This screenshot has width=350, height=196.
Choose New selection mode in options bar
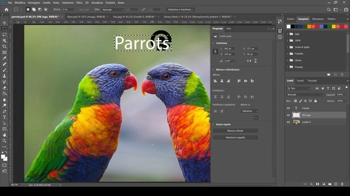click(28, 10)
